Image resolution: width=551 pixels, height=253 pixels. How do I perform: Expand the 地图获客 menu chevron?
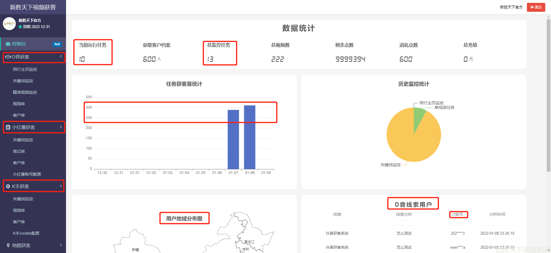[61, 245]
